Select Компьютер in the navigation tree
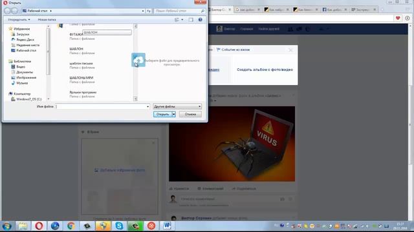Image resolution: width=414 pixels, height=232 pixels. tap(22, 93)
